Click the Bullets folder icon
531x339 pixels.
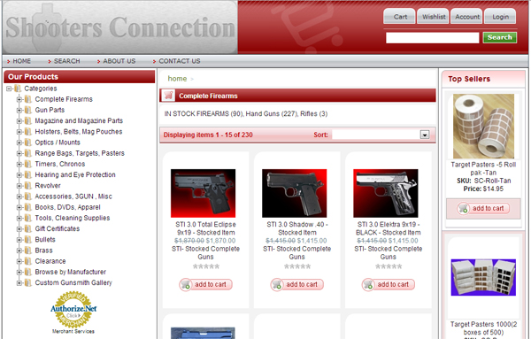(28, 240)
